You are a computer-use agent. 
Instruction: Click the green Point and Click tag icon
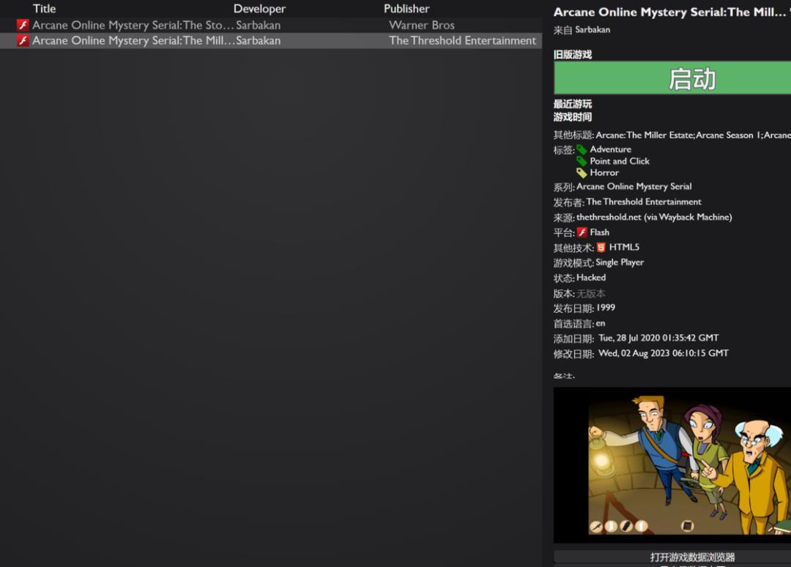pos(582,161)
